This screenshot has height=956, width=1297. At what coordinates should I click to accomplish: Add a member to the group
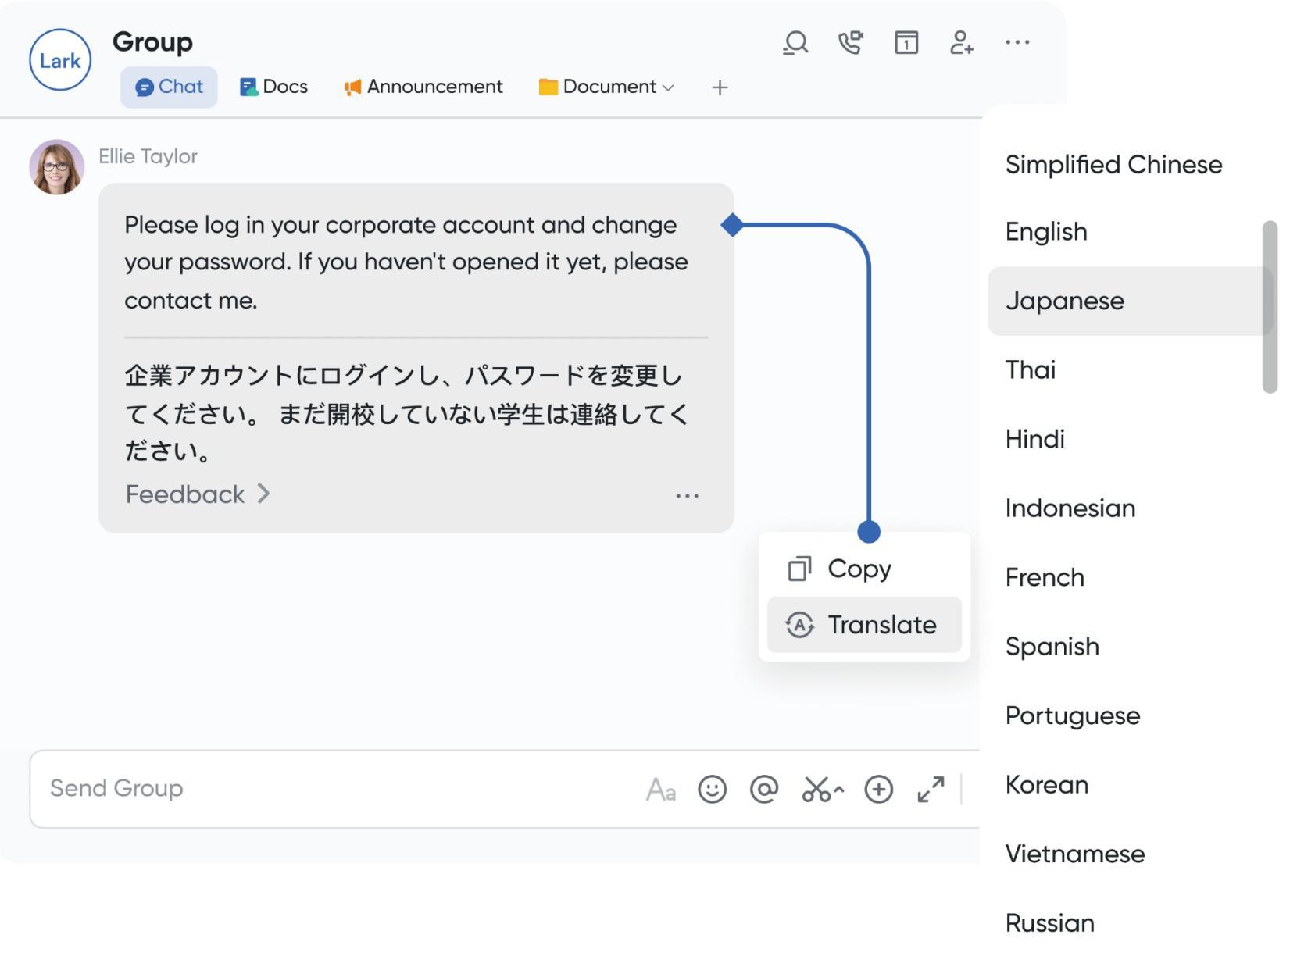click(x=961, y=43)
